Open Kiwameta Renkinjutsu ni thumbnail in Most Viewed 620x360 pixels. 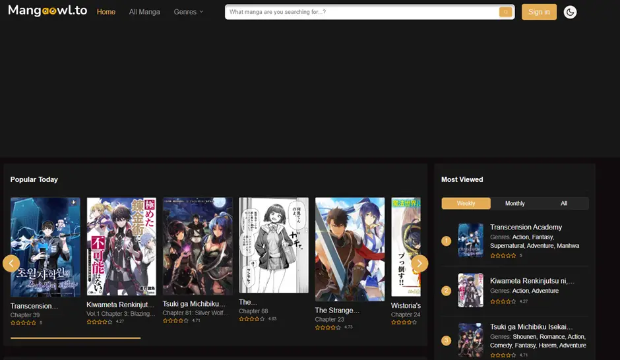[470, 290]
